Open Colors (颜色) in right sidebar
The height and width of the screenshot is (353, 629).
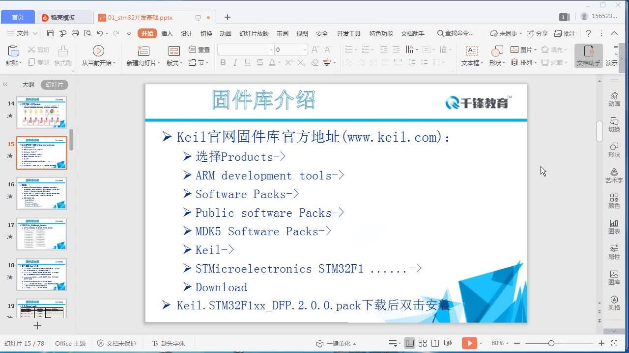[x=614, y=201]
